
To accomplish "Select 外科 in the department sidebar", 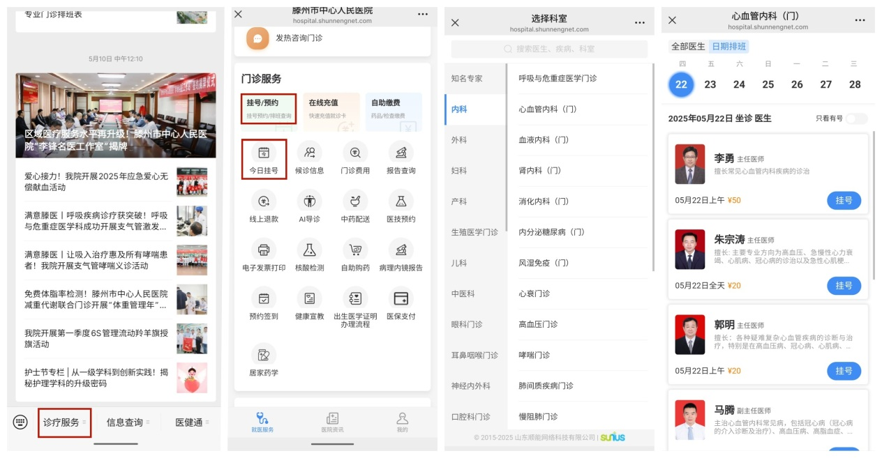I will point(459,140).
